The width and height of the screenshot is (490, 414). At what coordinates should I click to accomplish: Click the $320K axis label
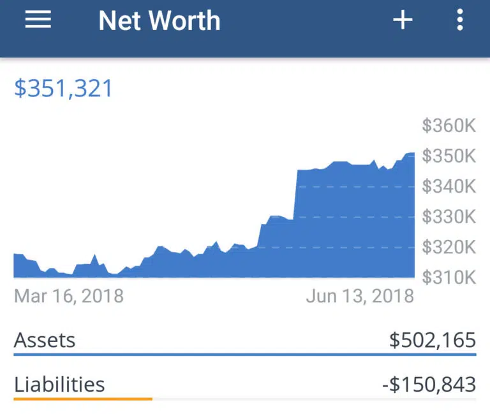coord(449,248)
